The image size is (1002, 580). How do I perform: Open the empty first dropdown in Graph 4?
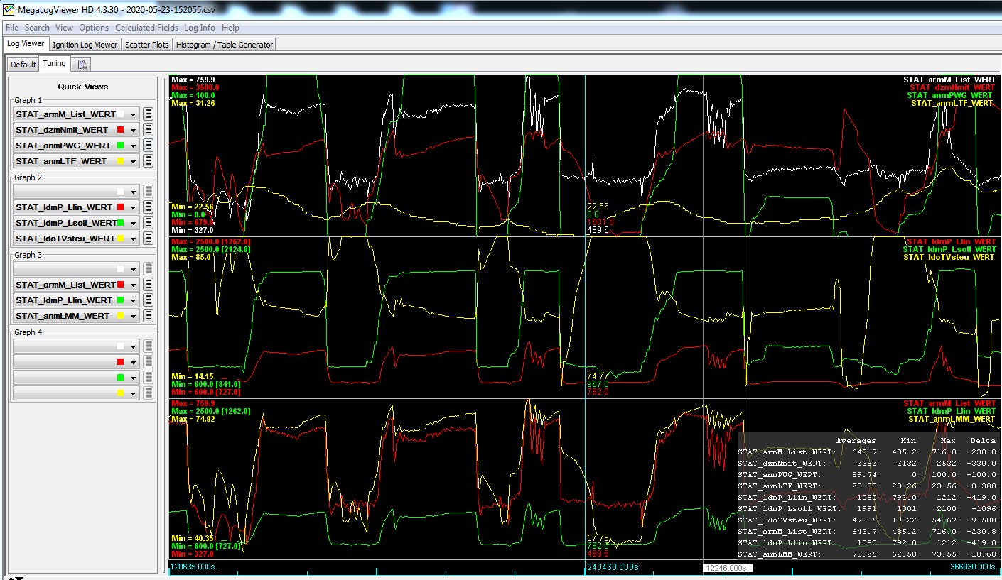pos(133,346)
